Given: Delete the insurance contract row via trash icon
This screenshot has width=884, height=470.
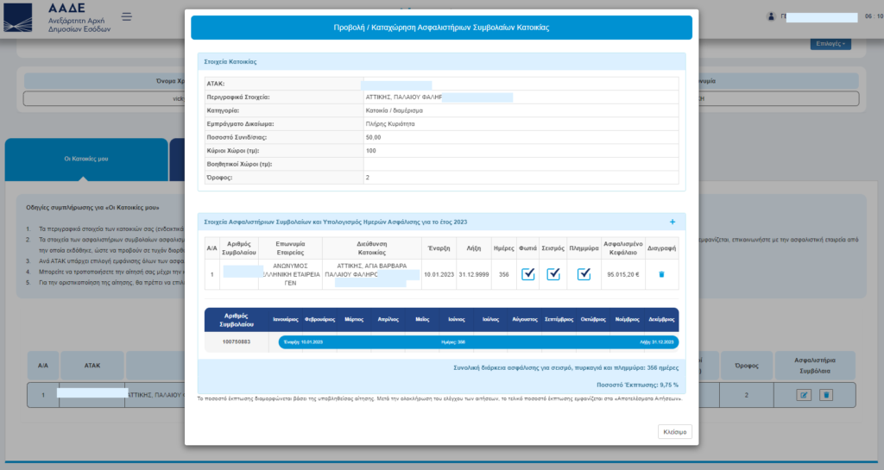Looking at the screenshot, I should point(661,274).
